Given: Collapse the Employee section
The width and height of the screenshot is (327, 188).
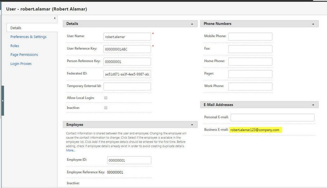Looking at the screenshot, I should tap(192, 125).
